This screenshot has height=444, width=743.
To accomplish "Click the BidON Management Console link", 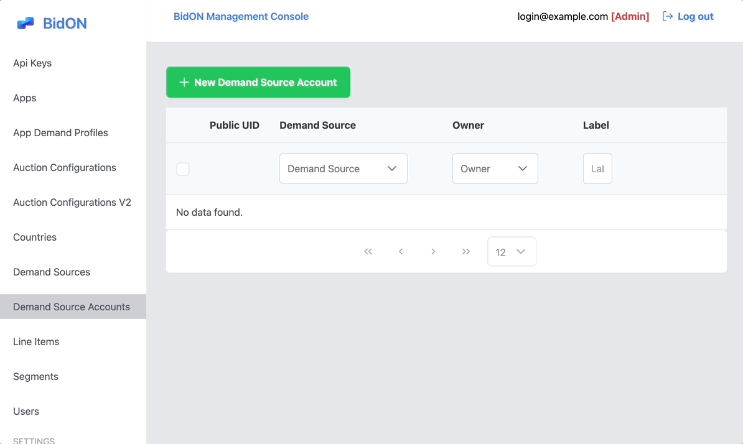I will point(241,16).
